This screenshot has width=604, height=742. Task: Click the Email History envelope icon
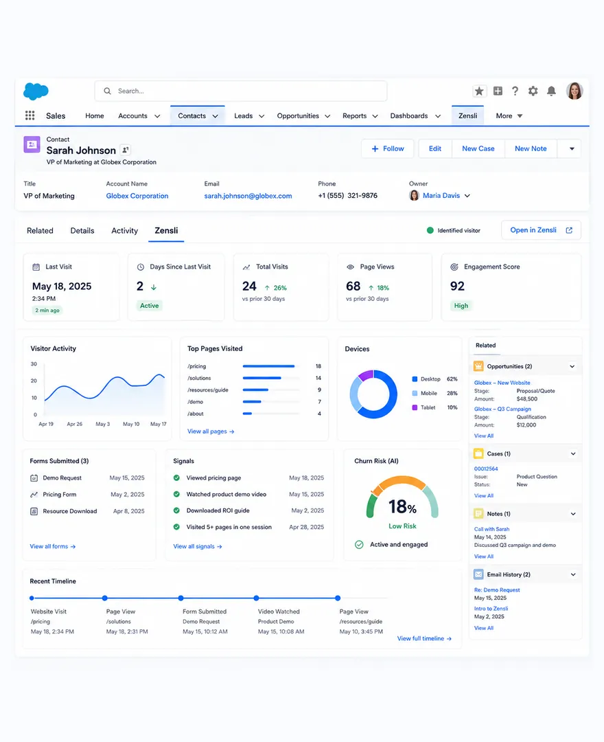(478, 574)
